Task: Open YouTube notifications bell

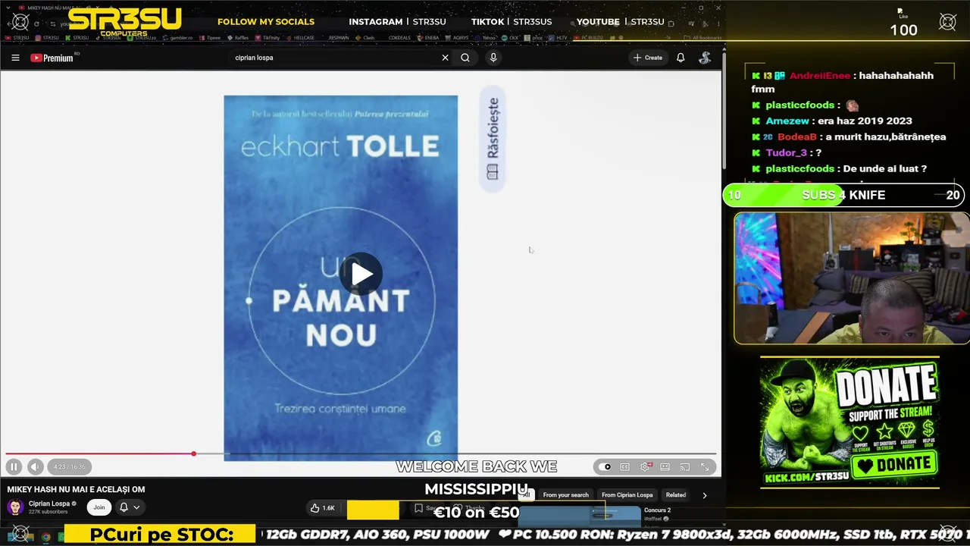Action: (681, 58)
